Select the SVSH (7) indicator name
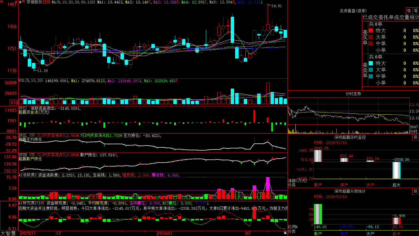Image resolution: width=419 pixels, height=236 pixels. [26, 155]
